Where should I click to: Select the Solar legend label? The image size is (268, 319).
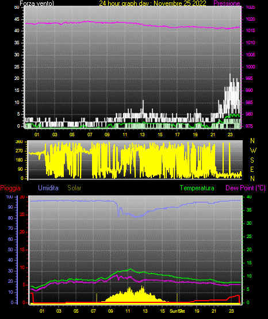[x=75, y=188]
